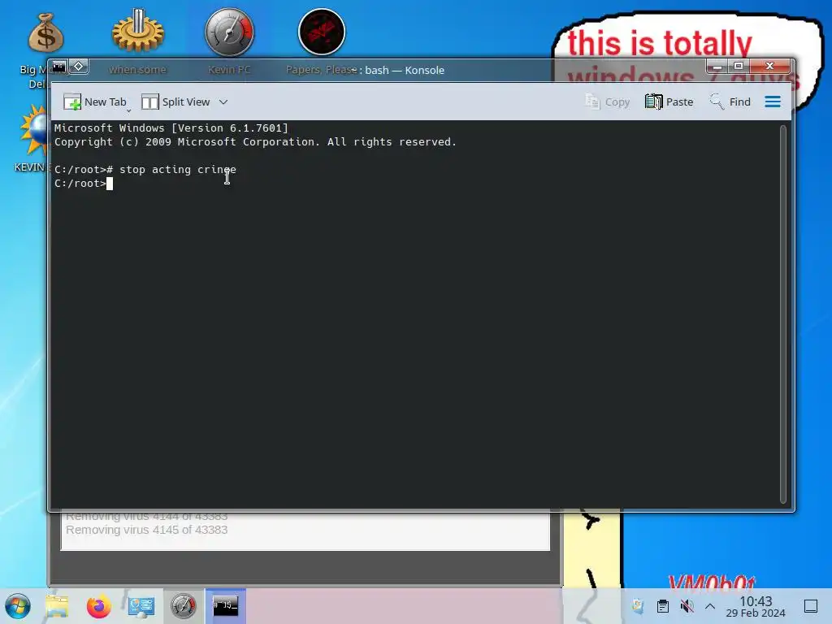Launch Firefox from the taskbar
The height and width of the screenshot is (624, 832).
[98, 606]
